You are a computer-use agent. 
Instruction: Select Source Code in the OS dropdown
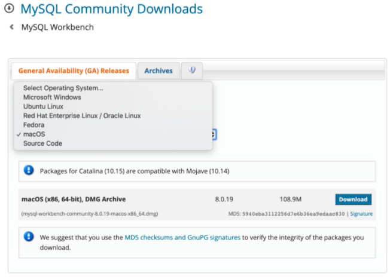42,143
